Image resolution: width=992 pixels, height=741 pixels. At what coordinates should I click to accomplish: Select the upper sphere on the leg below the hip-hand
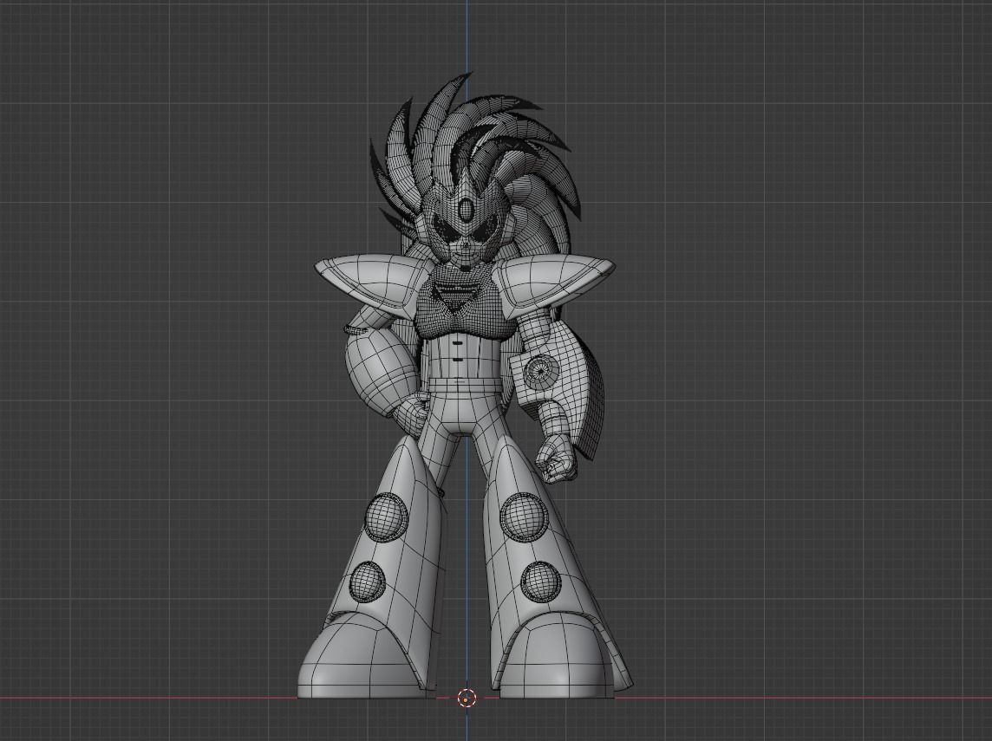point(387,516)
